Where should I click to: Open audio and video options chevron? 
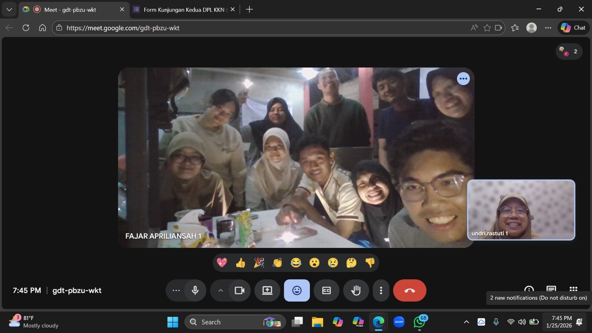(x=220, y=290)
